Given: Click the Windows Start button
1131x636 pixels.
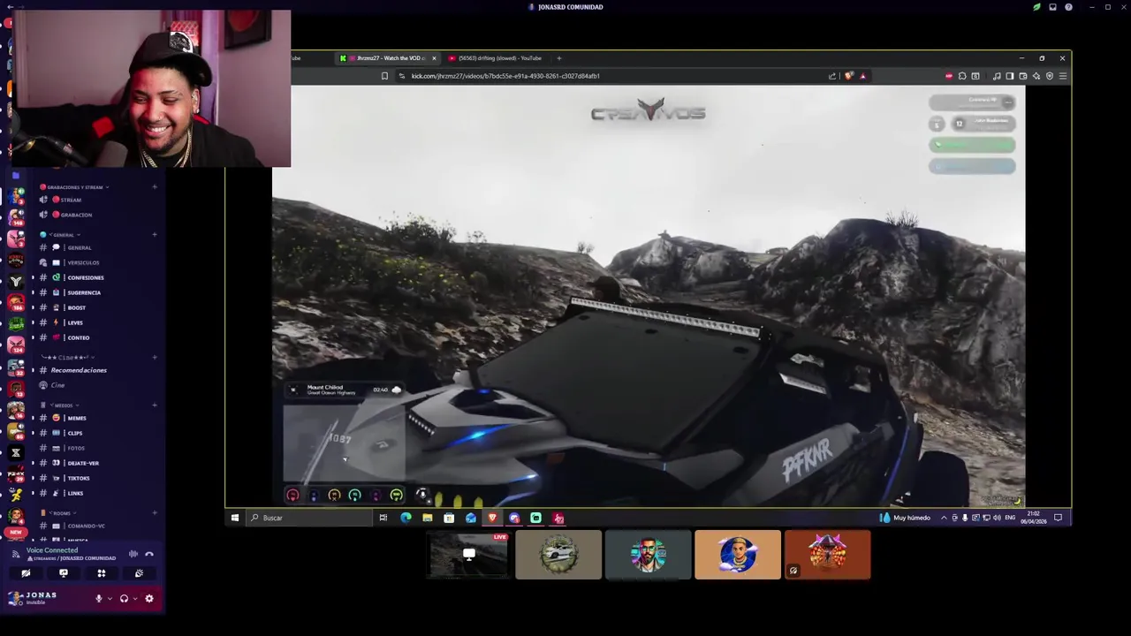Looking at the screenshot, I should pos(235,518).
